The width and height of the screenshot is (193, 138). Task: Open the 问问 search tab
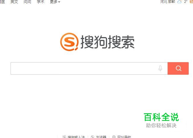click(x=27, y=2)
